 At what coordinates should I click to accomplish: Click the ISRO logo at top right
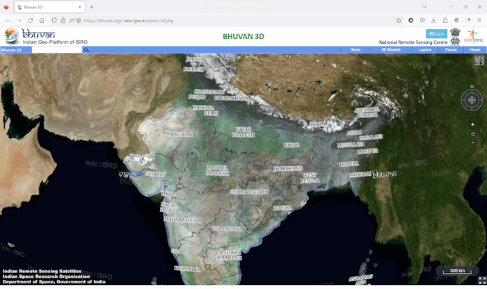click(x=473, y=36)
